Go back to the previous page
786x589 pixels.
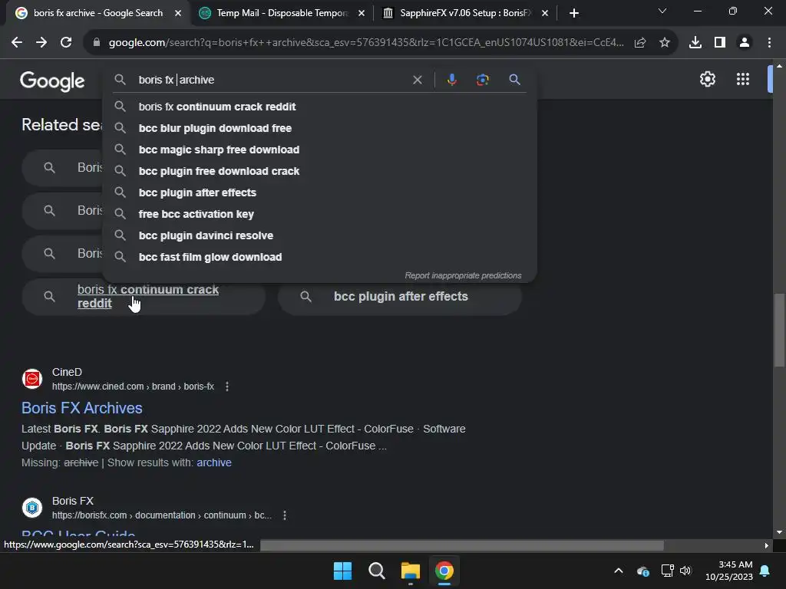(x=17, y=43)
